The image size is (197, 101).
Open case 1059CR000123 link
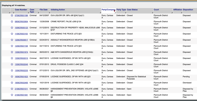pyautogui.click(x=21, y=28)
